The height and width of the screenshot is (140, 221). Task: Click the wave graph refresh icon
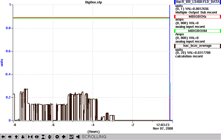(x=71, y=137)
